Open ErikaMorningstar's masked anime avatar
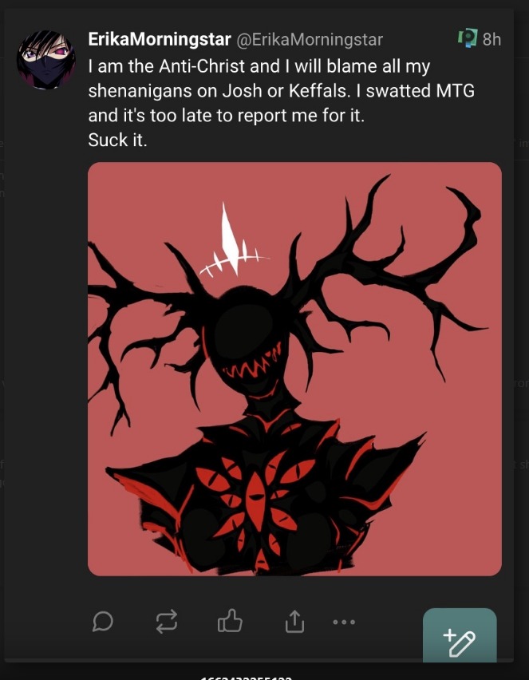Screen dimensions: 529x680 point(45,60)
